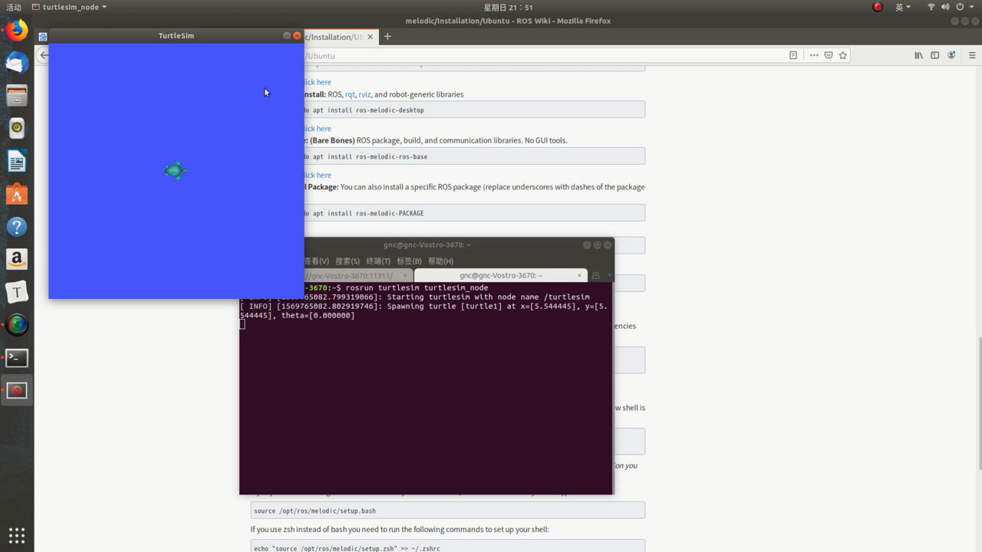
Task: Open the Typora 'T' dock icon
Action: point(17,292)
